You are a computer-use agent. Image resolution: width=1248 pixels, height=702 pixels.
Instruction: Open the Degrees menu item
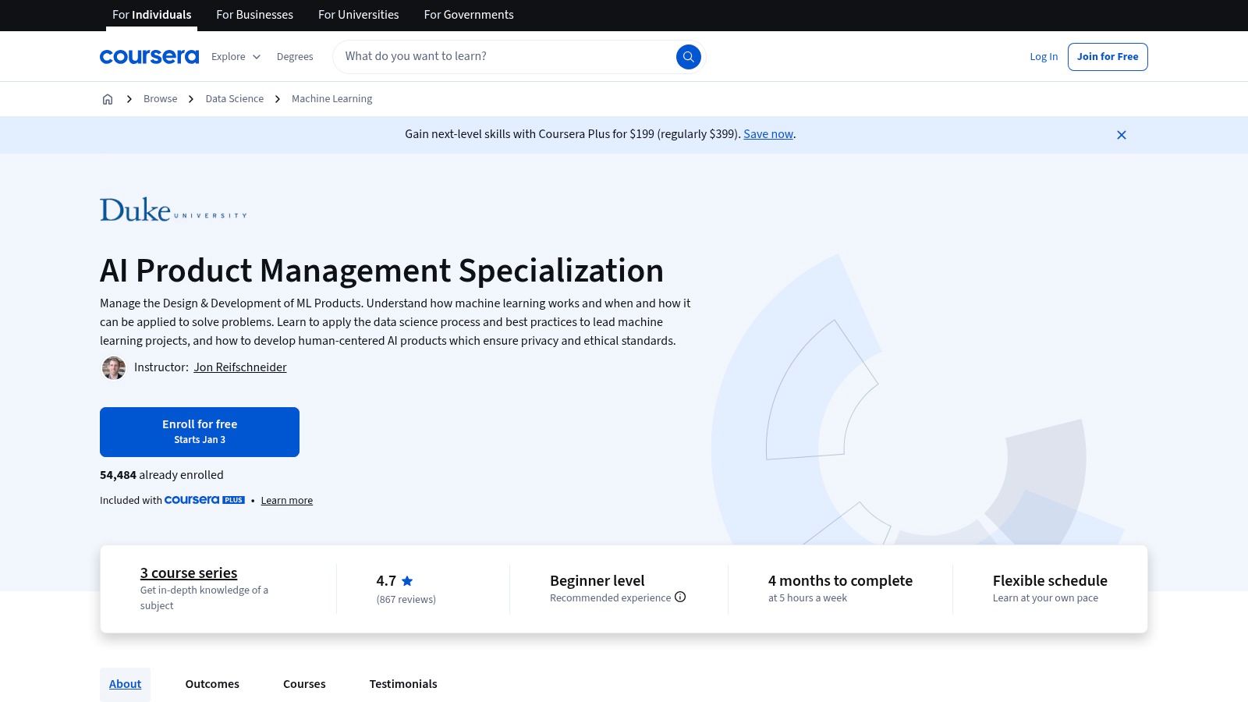point(295,56)
